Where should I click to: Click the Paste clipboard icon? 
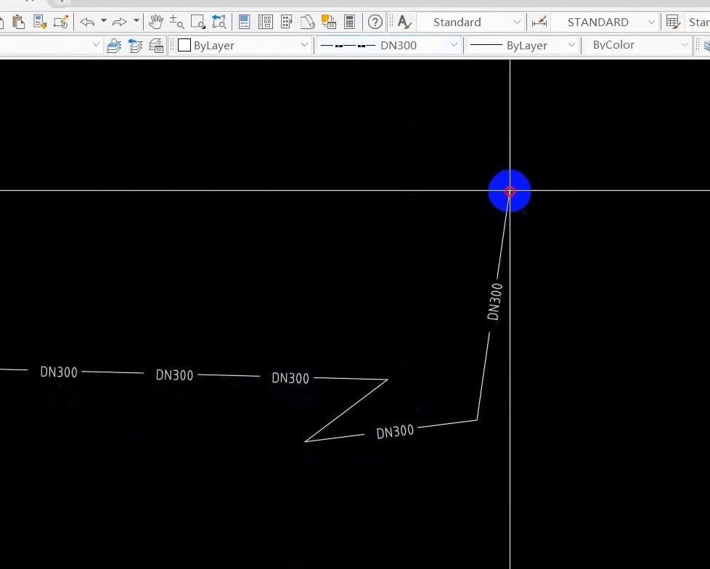tap(18, 22)
